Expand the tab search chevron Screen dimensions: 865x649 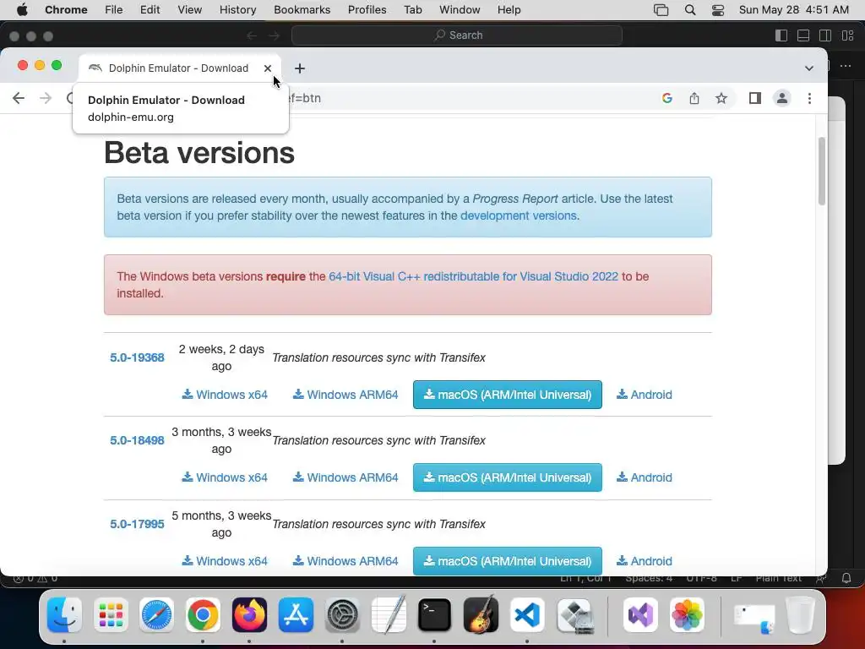coord(809,68)
